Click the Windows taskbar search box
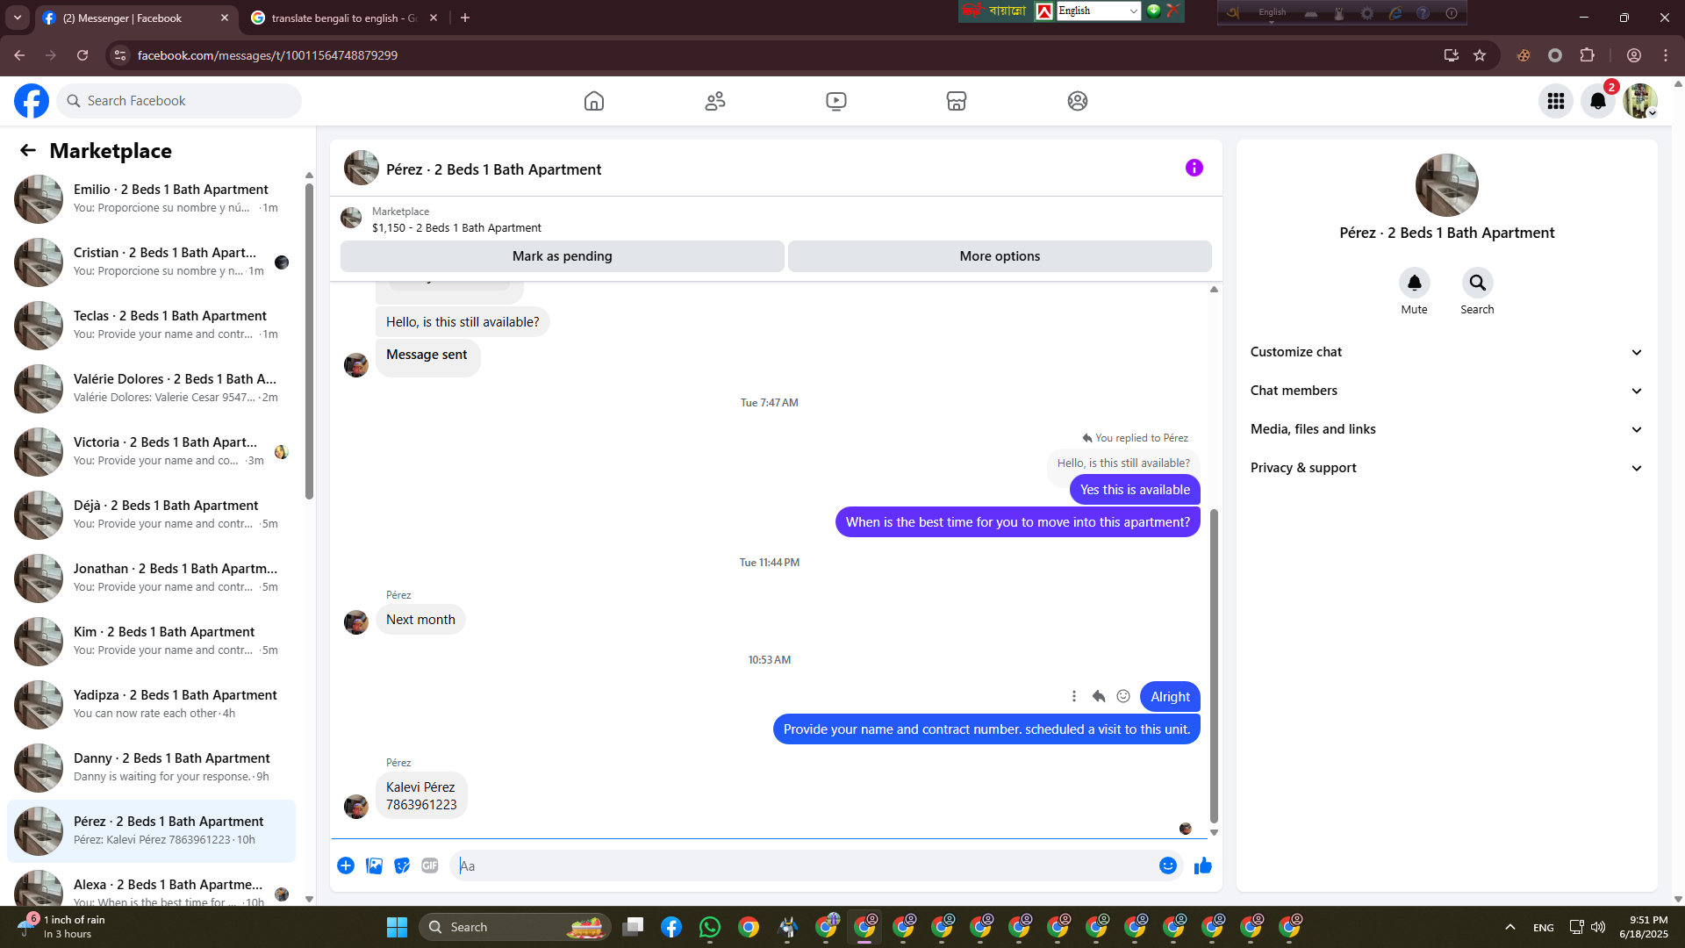 516,927
